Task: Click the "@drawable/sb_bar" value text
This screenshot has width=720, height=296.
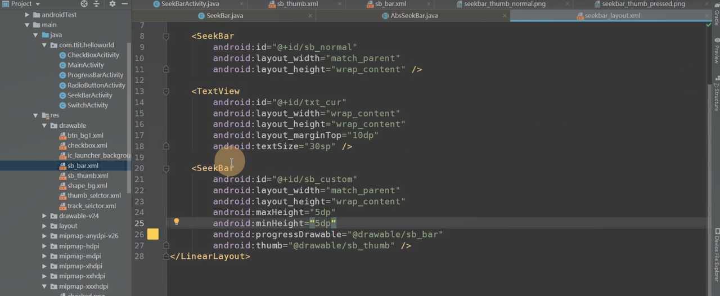Action: [395, 235]
